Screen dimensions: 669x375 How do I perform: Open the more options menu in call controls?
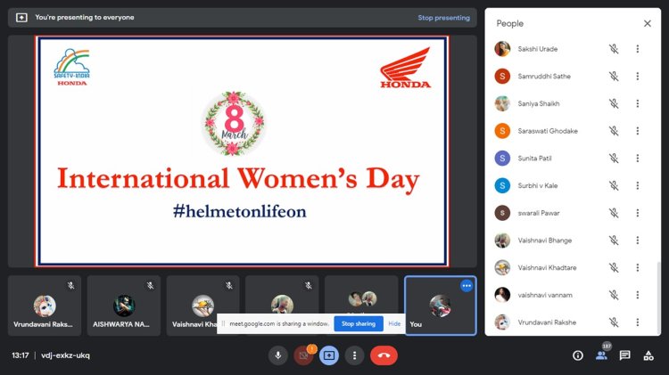pyautogui.click(x=354, y=355)
